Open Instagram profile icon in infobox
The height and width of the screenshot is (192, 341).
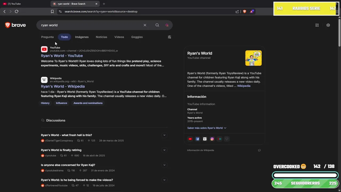[212, 139]
